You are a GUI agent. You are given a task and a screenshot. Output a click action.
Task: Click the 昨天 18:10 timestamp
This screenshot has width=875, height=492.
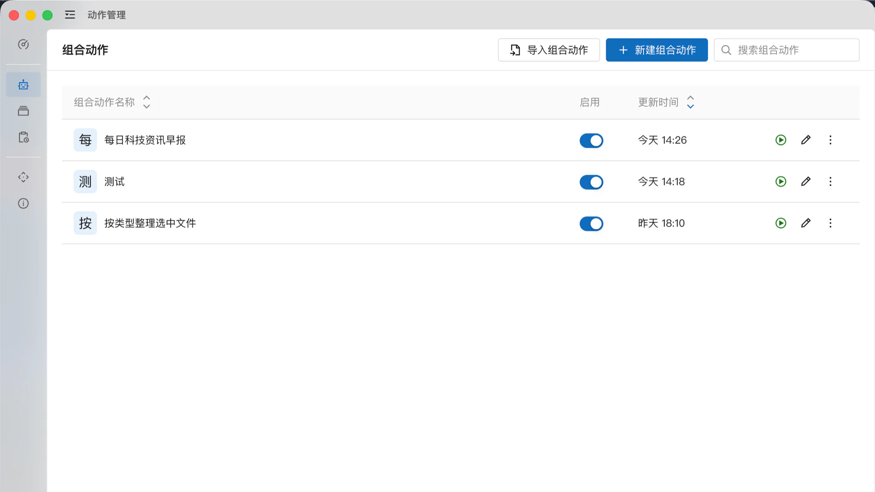pyautogui.click(x=661, y=223)
